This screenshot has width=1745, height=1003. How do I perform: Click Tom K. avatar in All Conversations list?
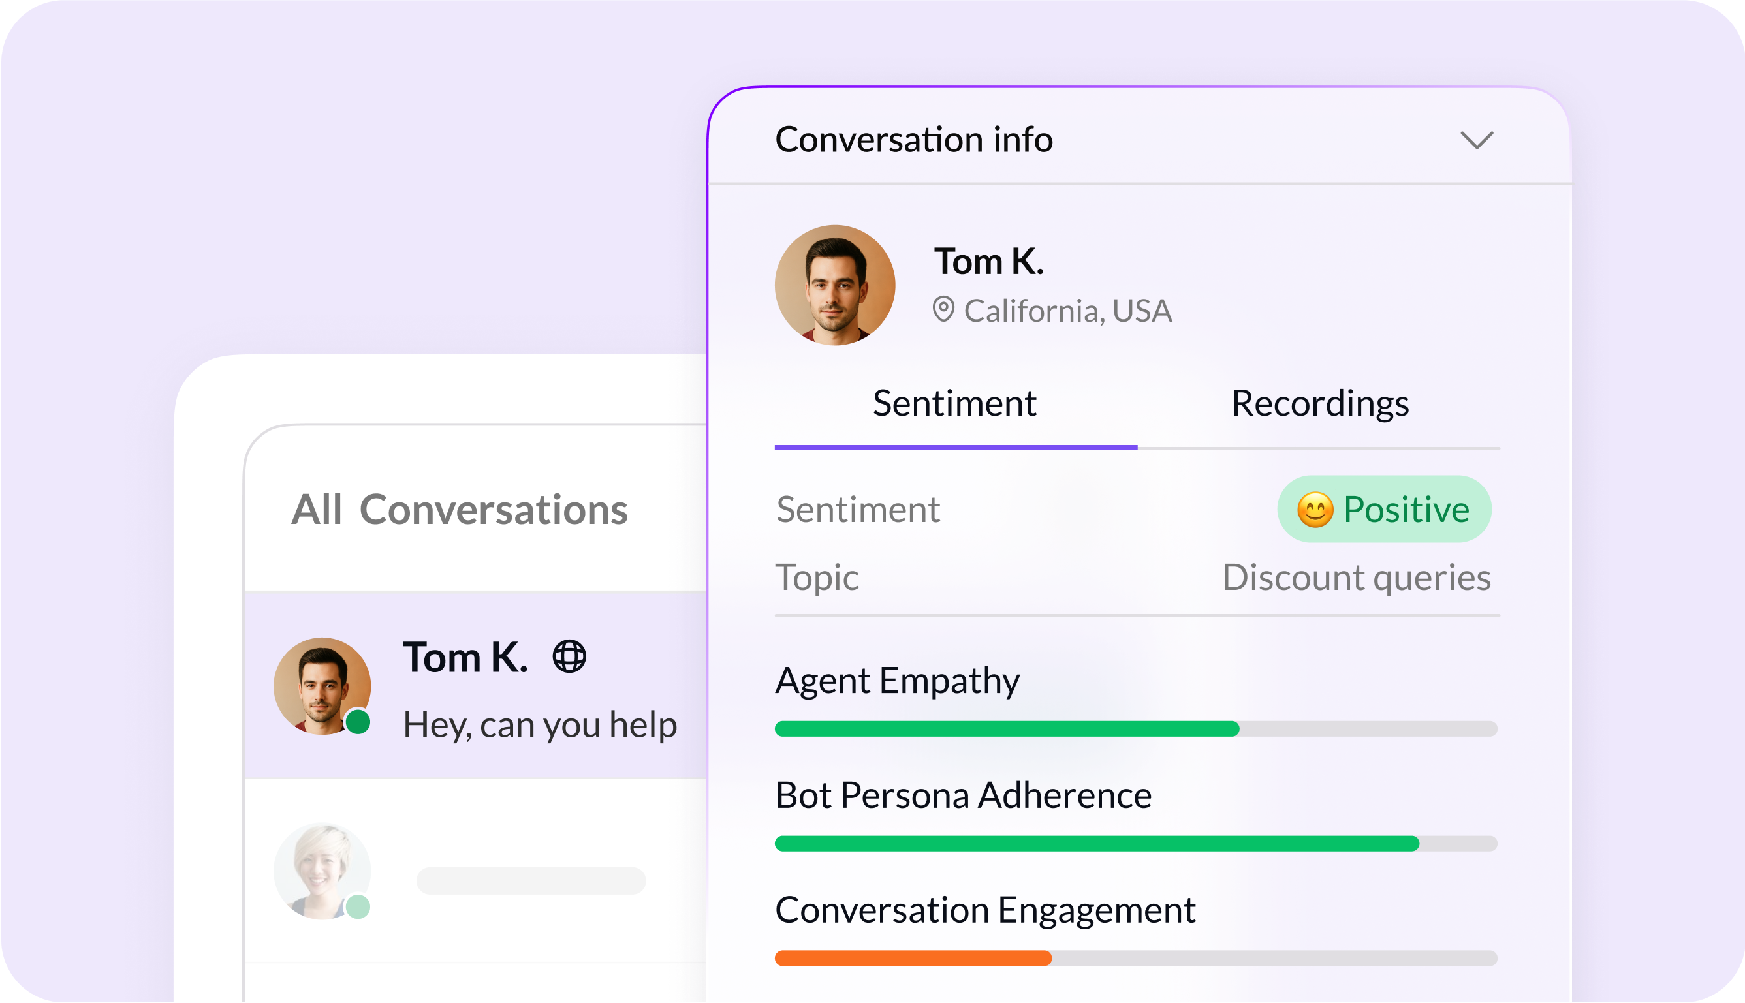point(322,686)
